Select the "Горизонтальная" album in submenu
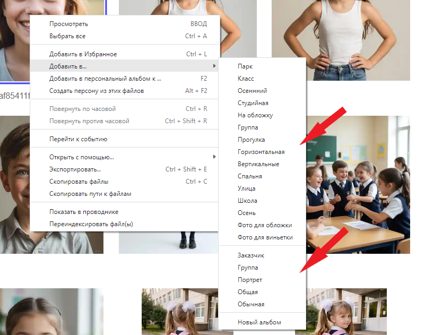 [261, 152]
